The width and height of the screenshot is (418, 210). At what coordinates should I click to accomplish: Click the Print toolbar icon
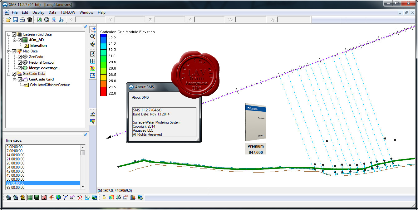[x=22, y=20]
